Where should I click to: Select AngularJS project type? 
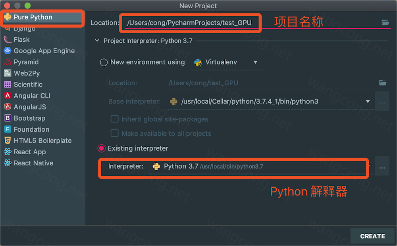point(42,107)
